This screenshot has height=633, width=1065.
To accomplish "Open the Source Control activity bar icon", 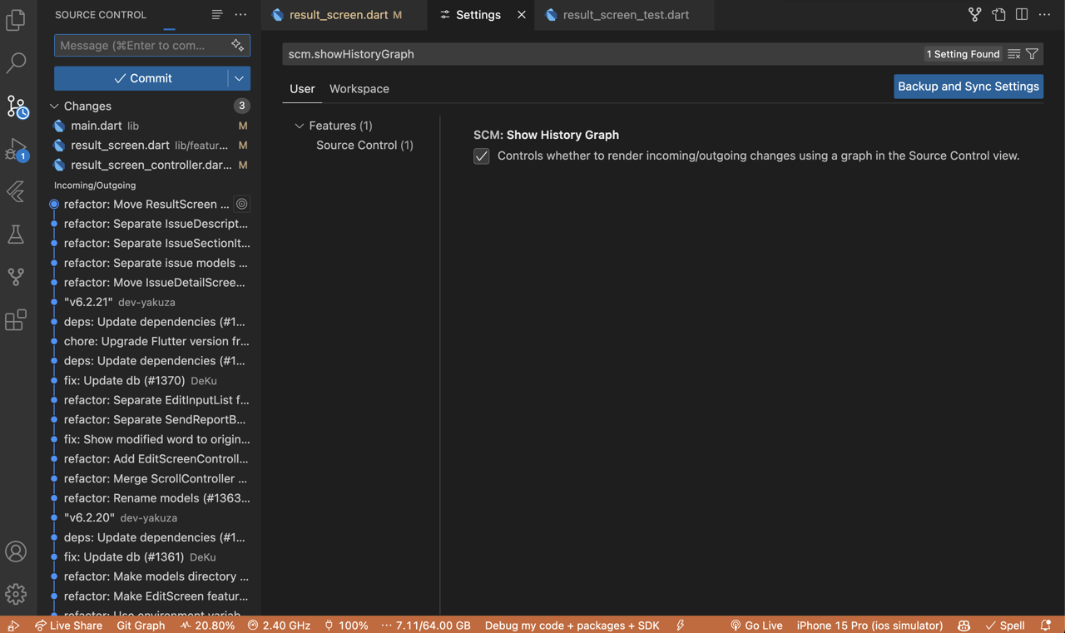I will coord(17,106).
